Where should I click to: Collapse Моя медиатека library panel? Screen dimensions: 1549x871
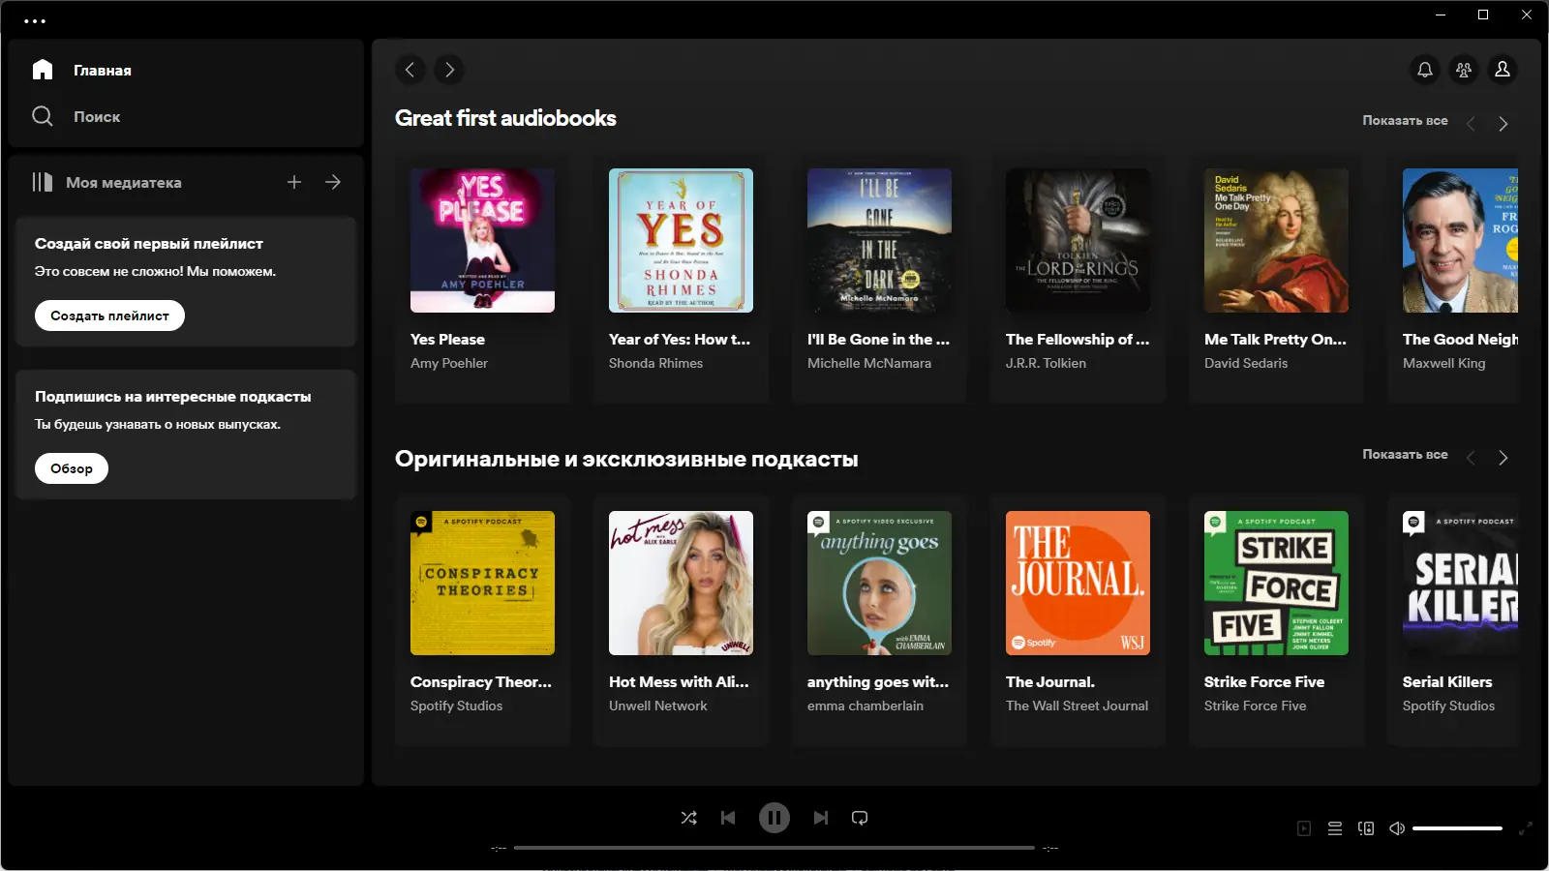coord(106,182)
